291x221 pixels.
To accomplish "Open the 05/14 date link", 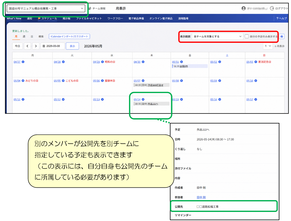I will 137,100.
